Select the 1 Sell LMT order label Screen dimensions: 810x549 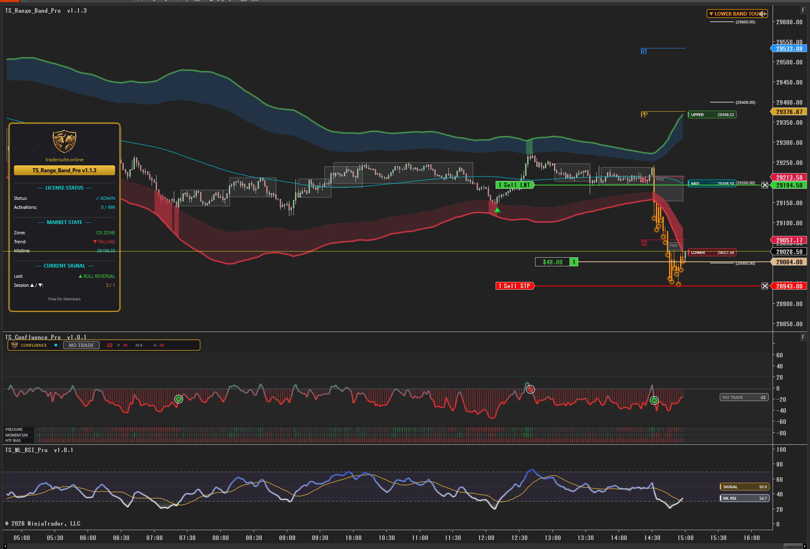pyautogui.click(x=515, y=185)
